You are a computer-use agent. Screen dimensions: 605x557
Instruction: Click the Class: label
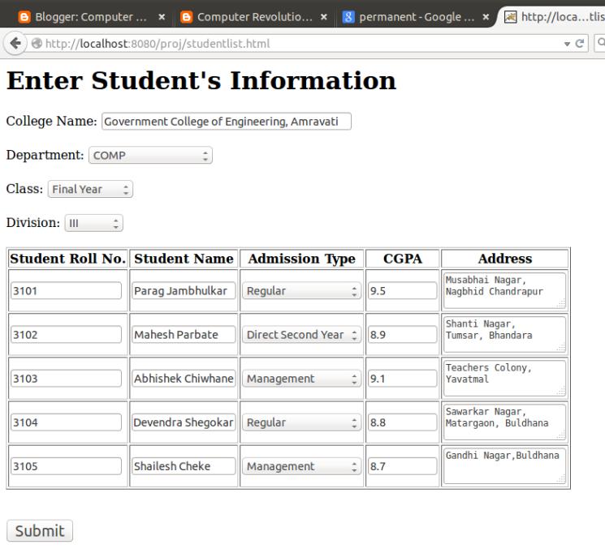[x=24, y=189]
